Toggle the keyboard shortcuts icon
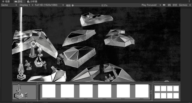Viewport: 192px width, 103px height. coord(169,5)
